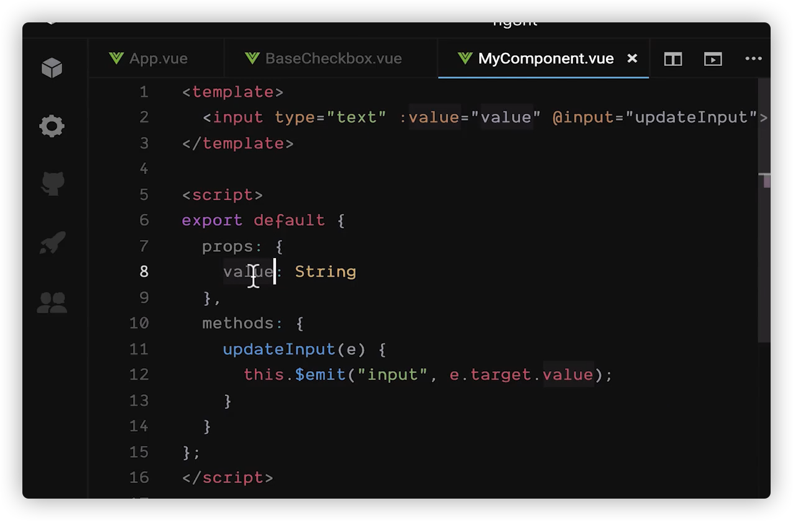This screenshot has width=793, height=521.
Task: Click the Vue logo on MyComponent.vue tab
Action: pos(465,58)
